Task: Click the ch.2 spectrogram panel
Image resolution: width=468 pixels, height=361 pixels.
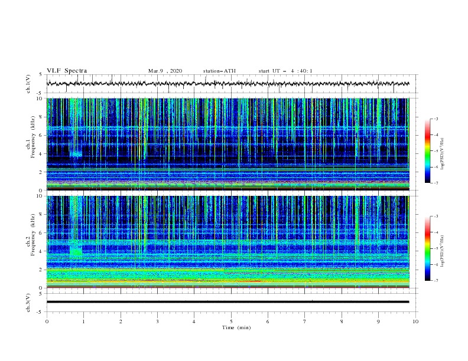Action: pyautogui.click(x=227, y=242)
